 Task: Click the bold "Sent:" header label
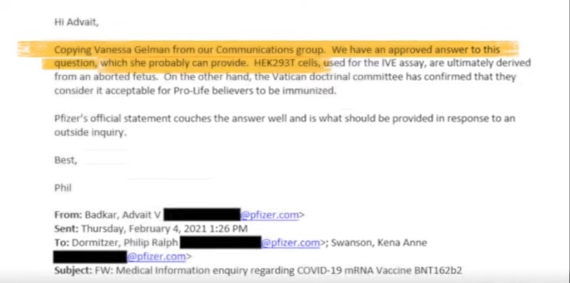(66, 228)
